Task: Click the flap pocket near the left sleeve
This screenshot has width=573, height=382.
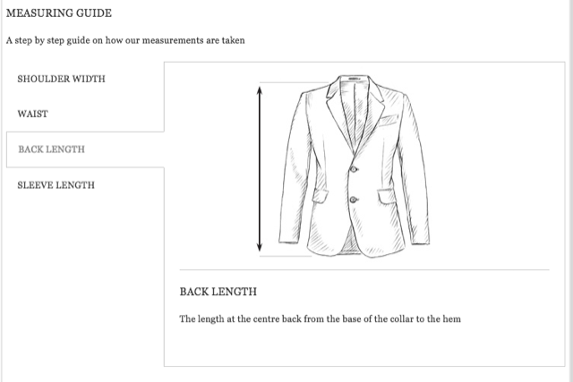Action: click(x=321, y=196)
